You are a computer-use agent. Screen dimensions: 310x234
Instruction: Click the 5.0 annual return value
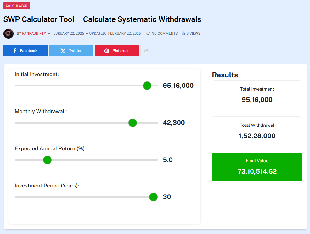pyautogui.click(x=168, y=160)
